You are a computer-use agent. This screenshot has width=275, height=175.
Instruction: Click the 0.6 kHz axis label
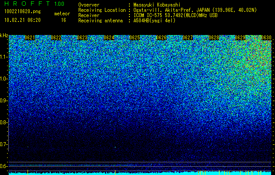[x=3, y=166]
